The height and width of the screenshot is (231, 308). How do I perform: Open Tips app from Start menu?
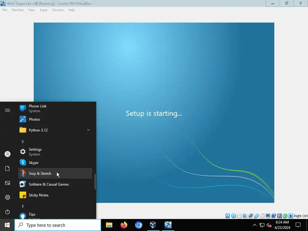pyautogui.click(x=55, y=216)
